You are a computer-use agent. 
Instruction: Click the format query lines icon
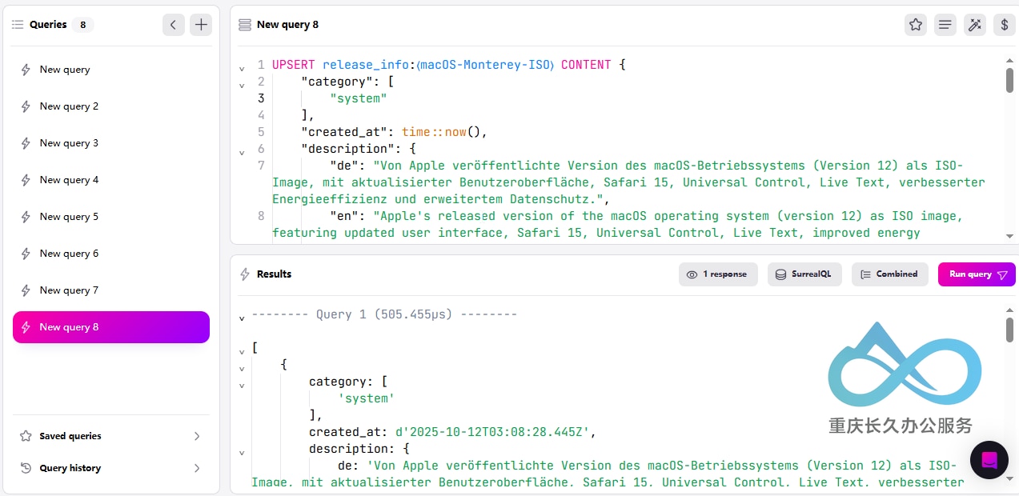click(945, 25)
